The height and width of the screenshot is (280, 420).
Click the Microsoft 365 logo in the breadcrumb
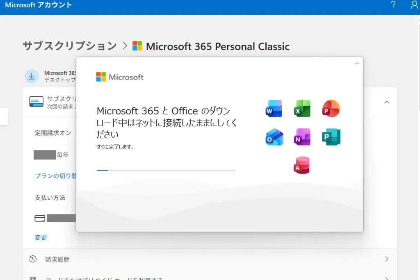point(137,46)
